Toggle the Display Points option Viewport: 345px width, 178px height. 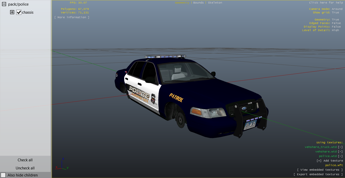pos(336,27)
